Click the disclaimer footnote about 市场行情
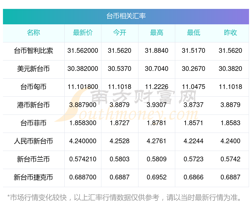252x207 pixels. pyautogui.click(x=124, y=198)
